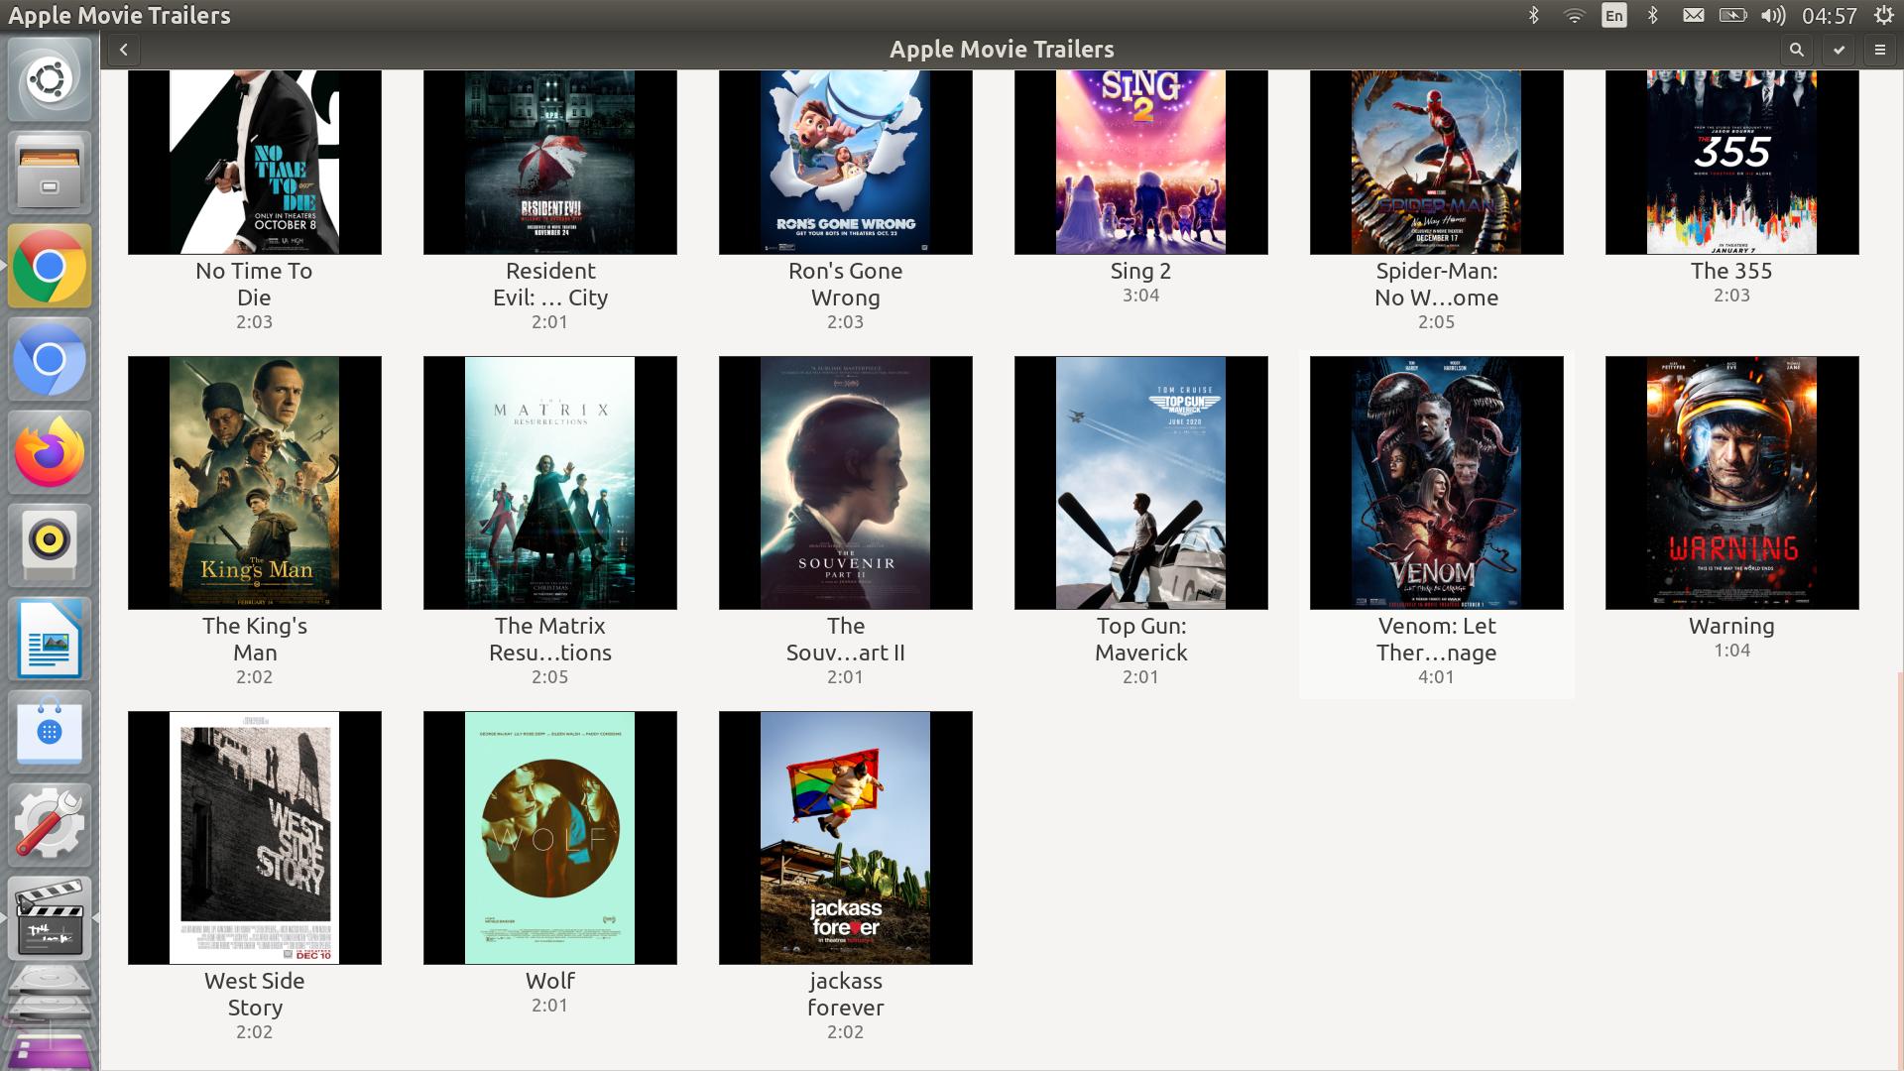Screen dimensions: 1904x1071
Task: Open the volume indicator menu
Action: pos(1772,15)
